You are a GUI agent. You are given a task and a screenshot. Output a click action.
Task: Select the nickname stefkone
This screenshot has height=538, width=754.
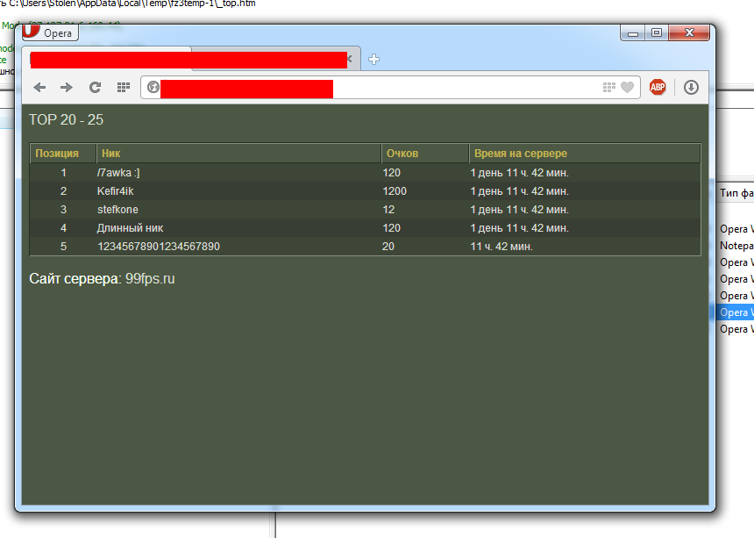(117, 210)
